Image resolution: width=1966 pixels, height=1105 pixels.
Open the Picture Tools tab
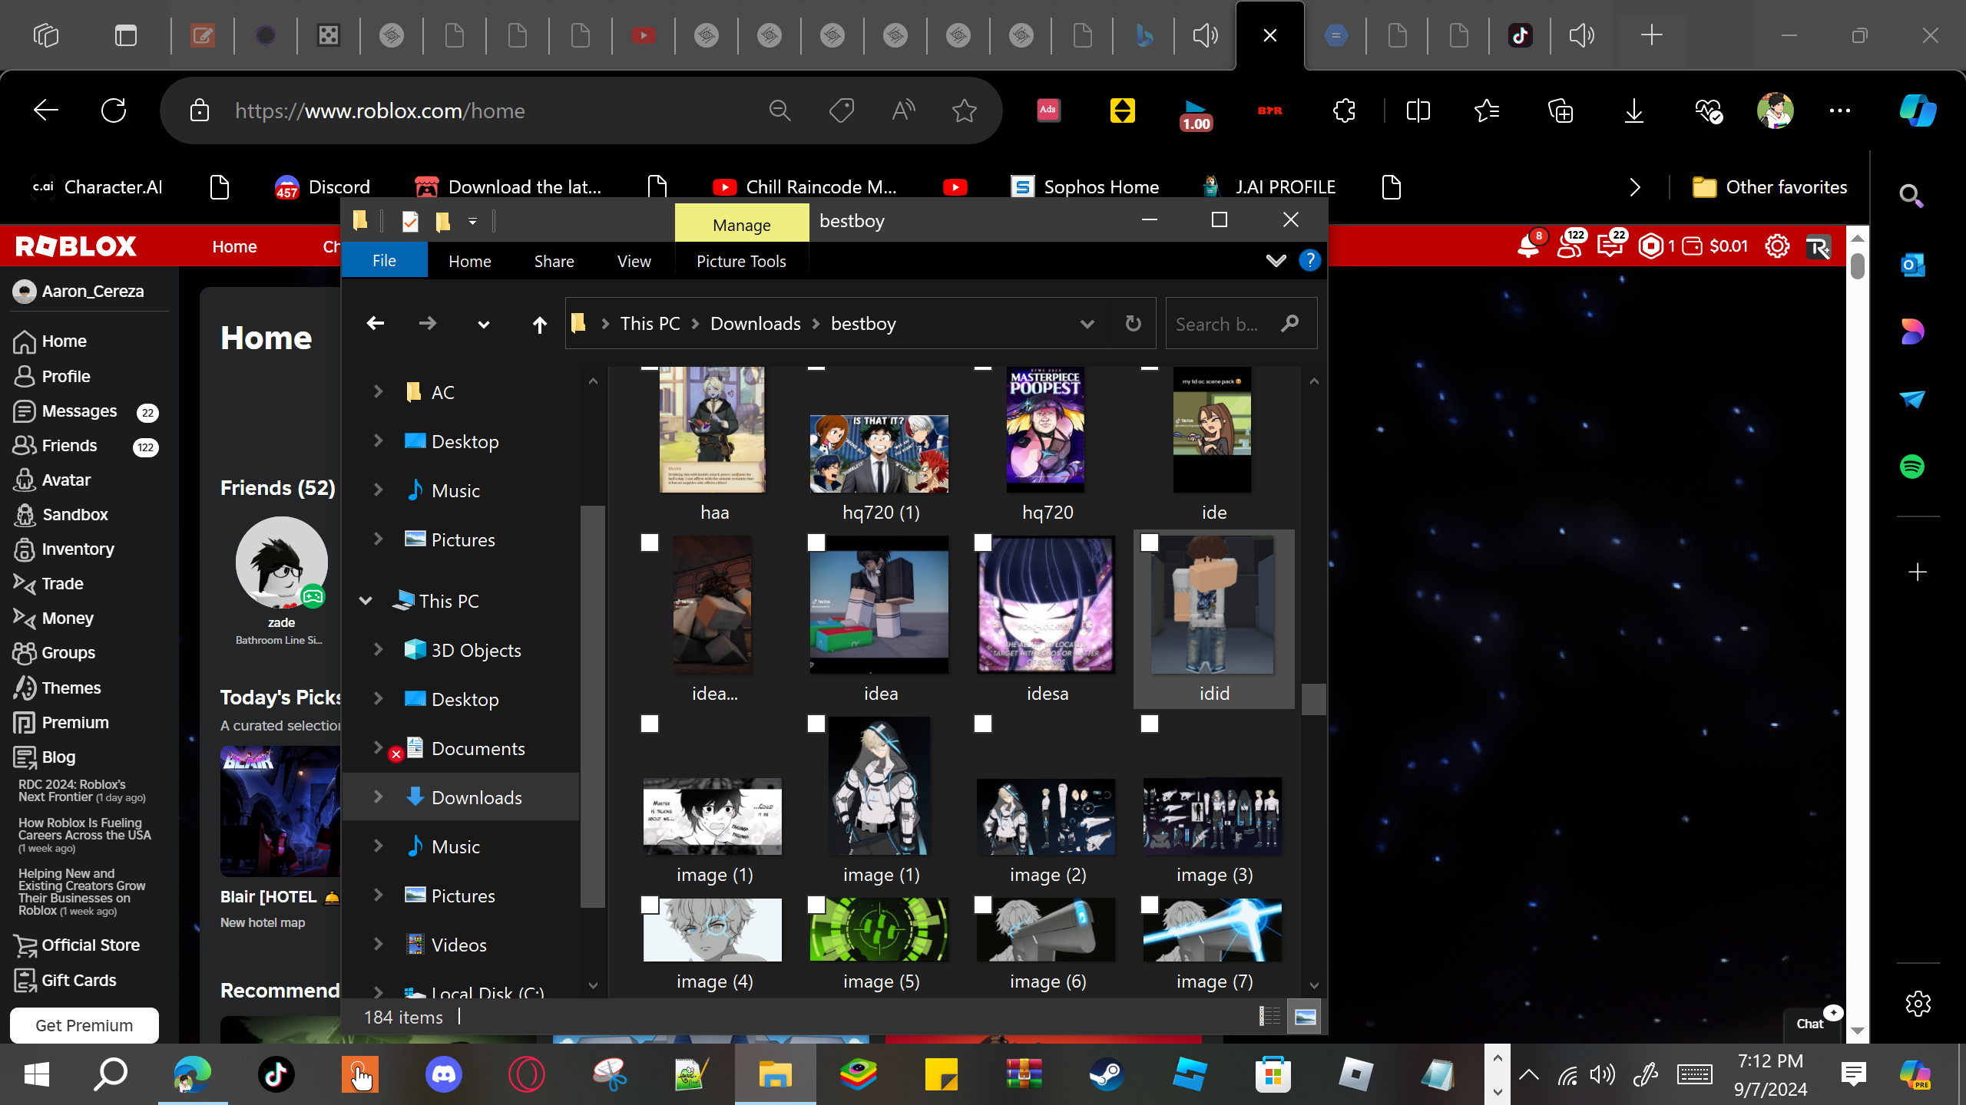click(x=740, y=261)
